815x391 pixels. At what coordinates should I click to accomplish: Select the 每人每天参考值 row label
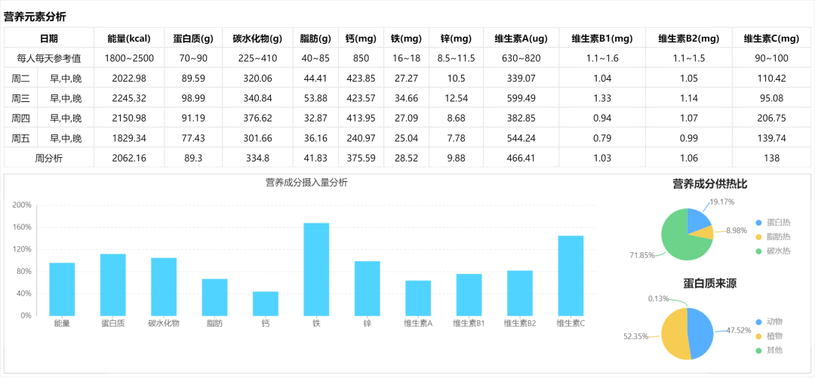coord(49,58)
